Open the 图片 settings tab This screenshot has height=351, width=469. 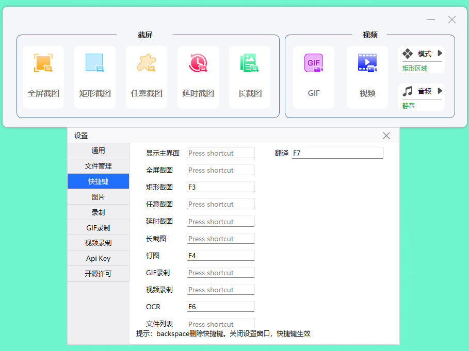98,196
